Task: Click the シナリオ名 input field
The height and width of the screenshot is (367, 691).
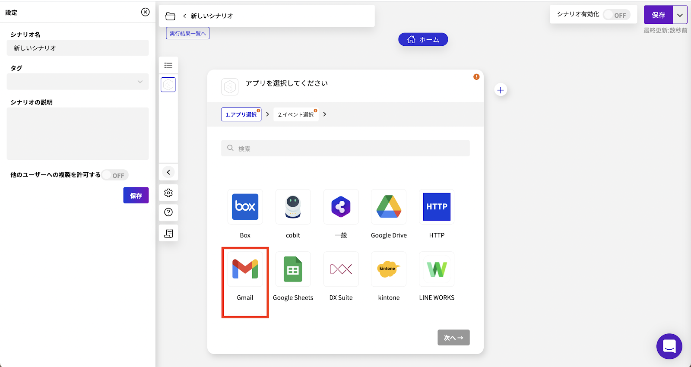Action: 78,48
